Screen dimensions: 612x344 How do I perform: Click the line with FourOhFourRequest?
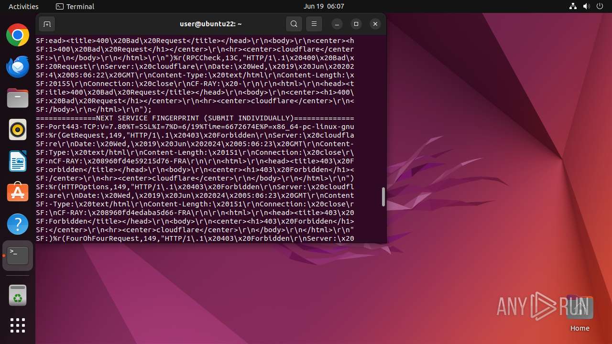pos(195,238)
